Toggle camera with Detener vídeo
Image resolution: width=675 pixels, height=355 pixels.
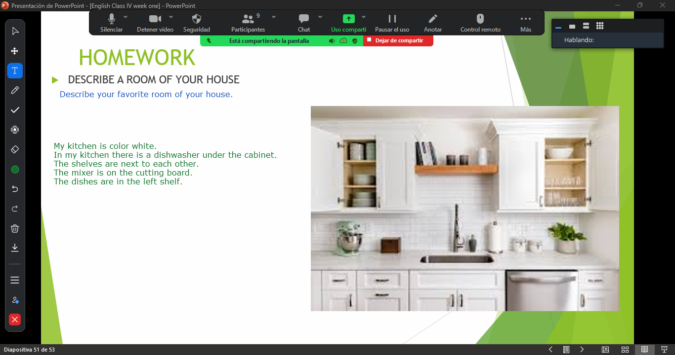[x=155, y=23]
